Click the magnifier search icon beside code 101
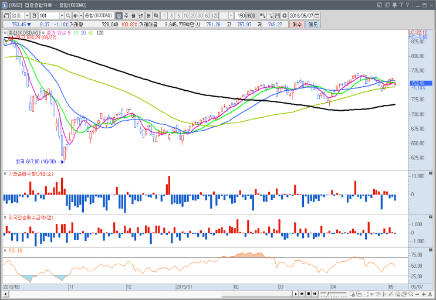This screenshot has width=436, height=300. pos(68,16)
